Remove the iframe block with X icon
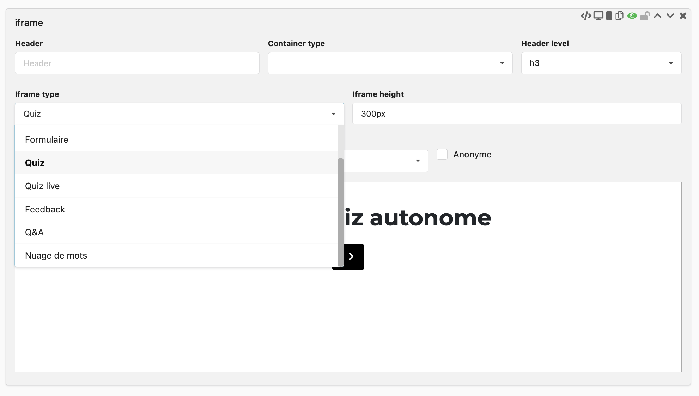The image size is (699, 396). [683, 16]
